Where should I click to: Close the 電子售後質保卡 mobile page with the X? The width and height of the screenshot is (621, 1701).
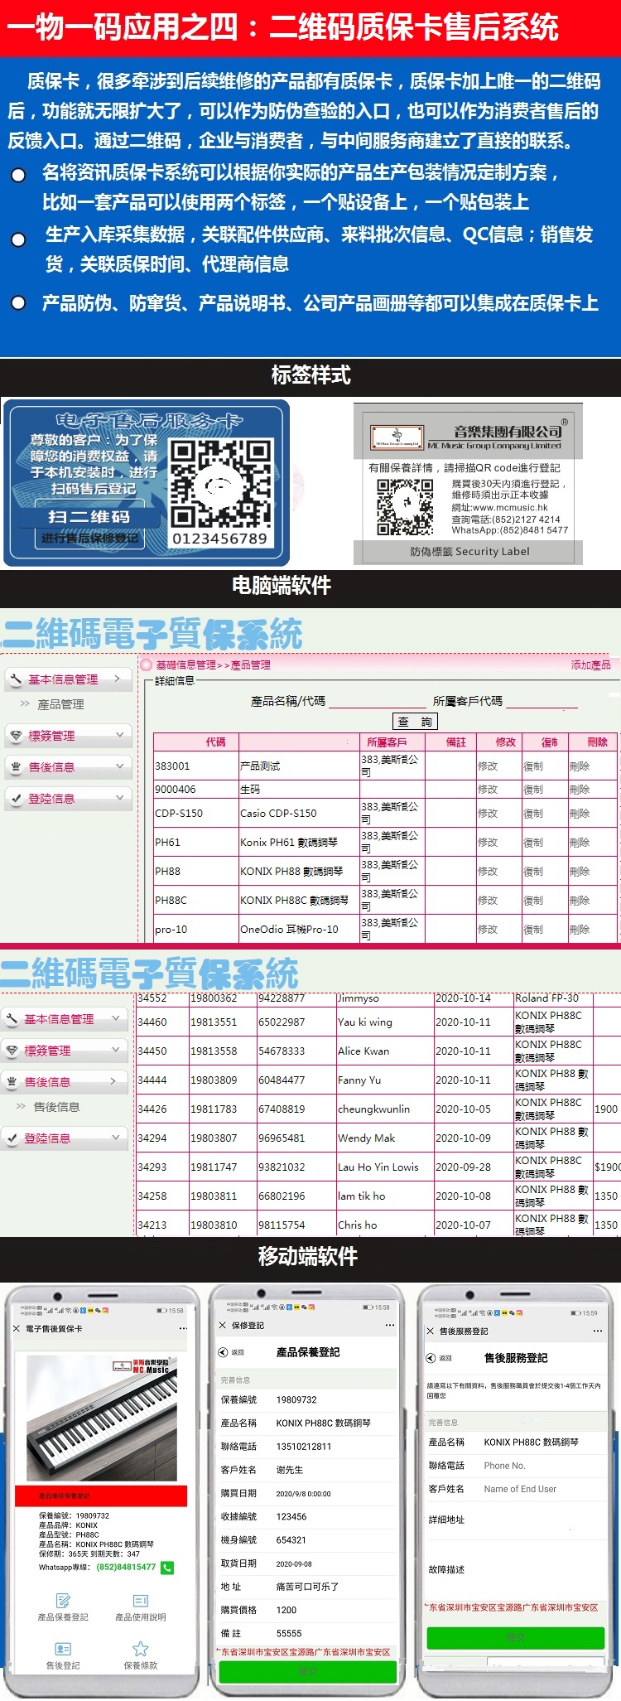(17, 1328)
